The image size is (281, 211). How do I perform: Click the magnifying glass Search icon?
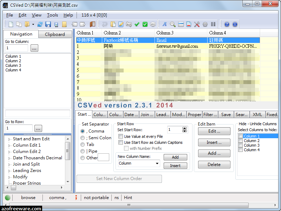(173, 24)
